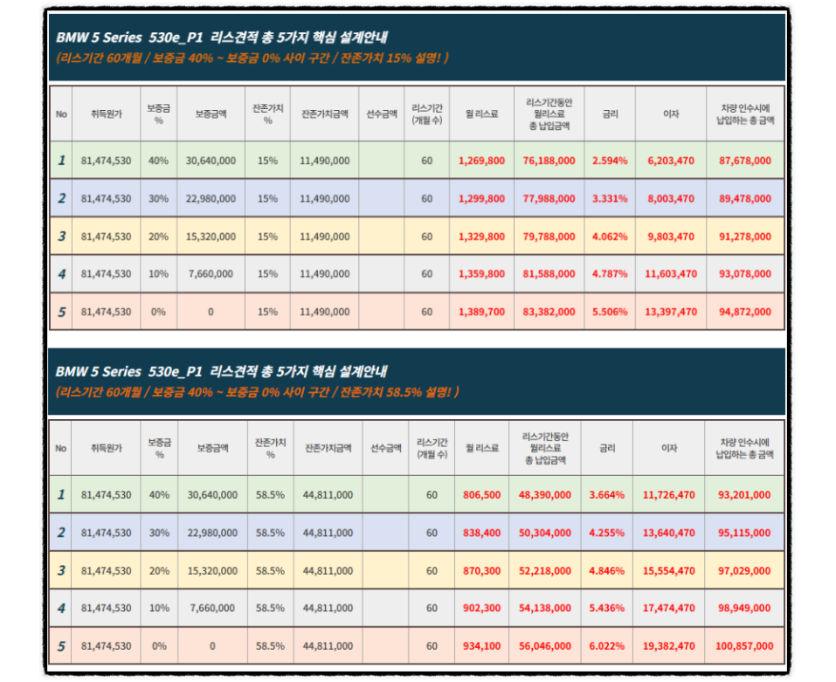Select monthly lease fee 1,299,800

point(481,198)
